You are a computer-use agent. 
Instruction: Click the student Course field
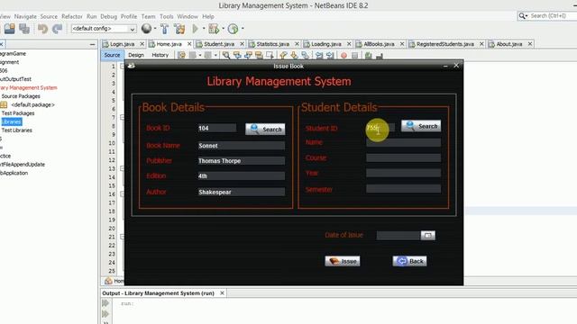click(x=403, y=158)
